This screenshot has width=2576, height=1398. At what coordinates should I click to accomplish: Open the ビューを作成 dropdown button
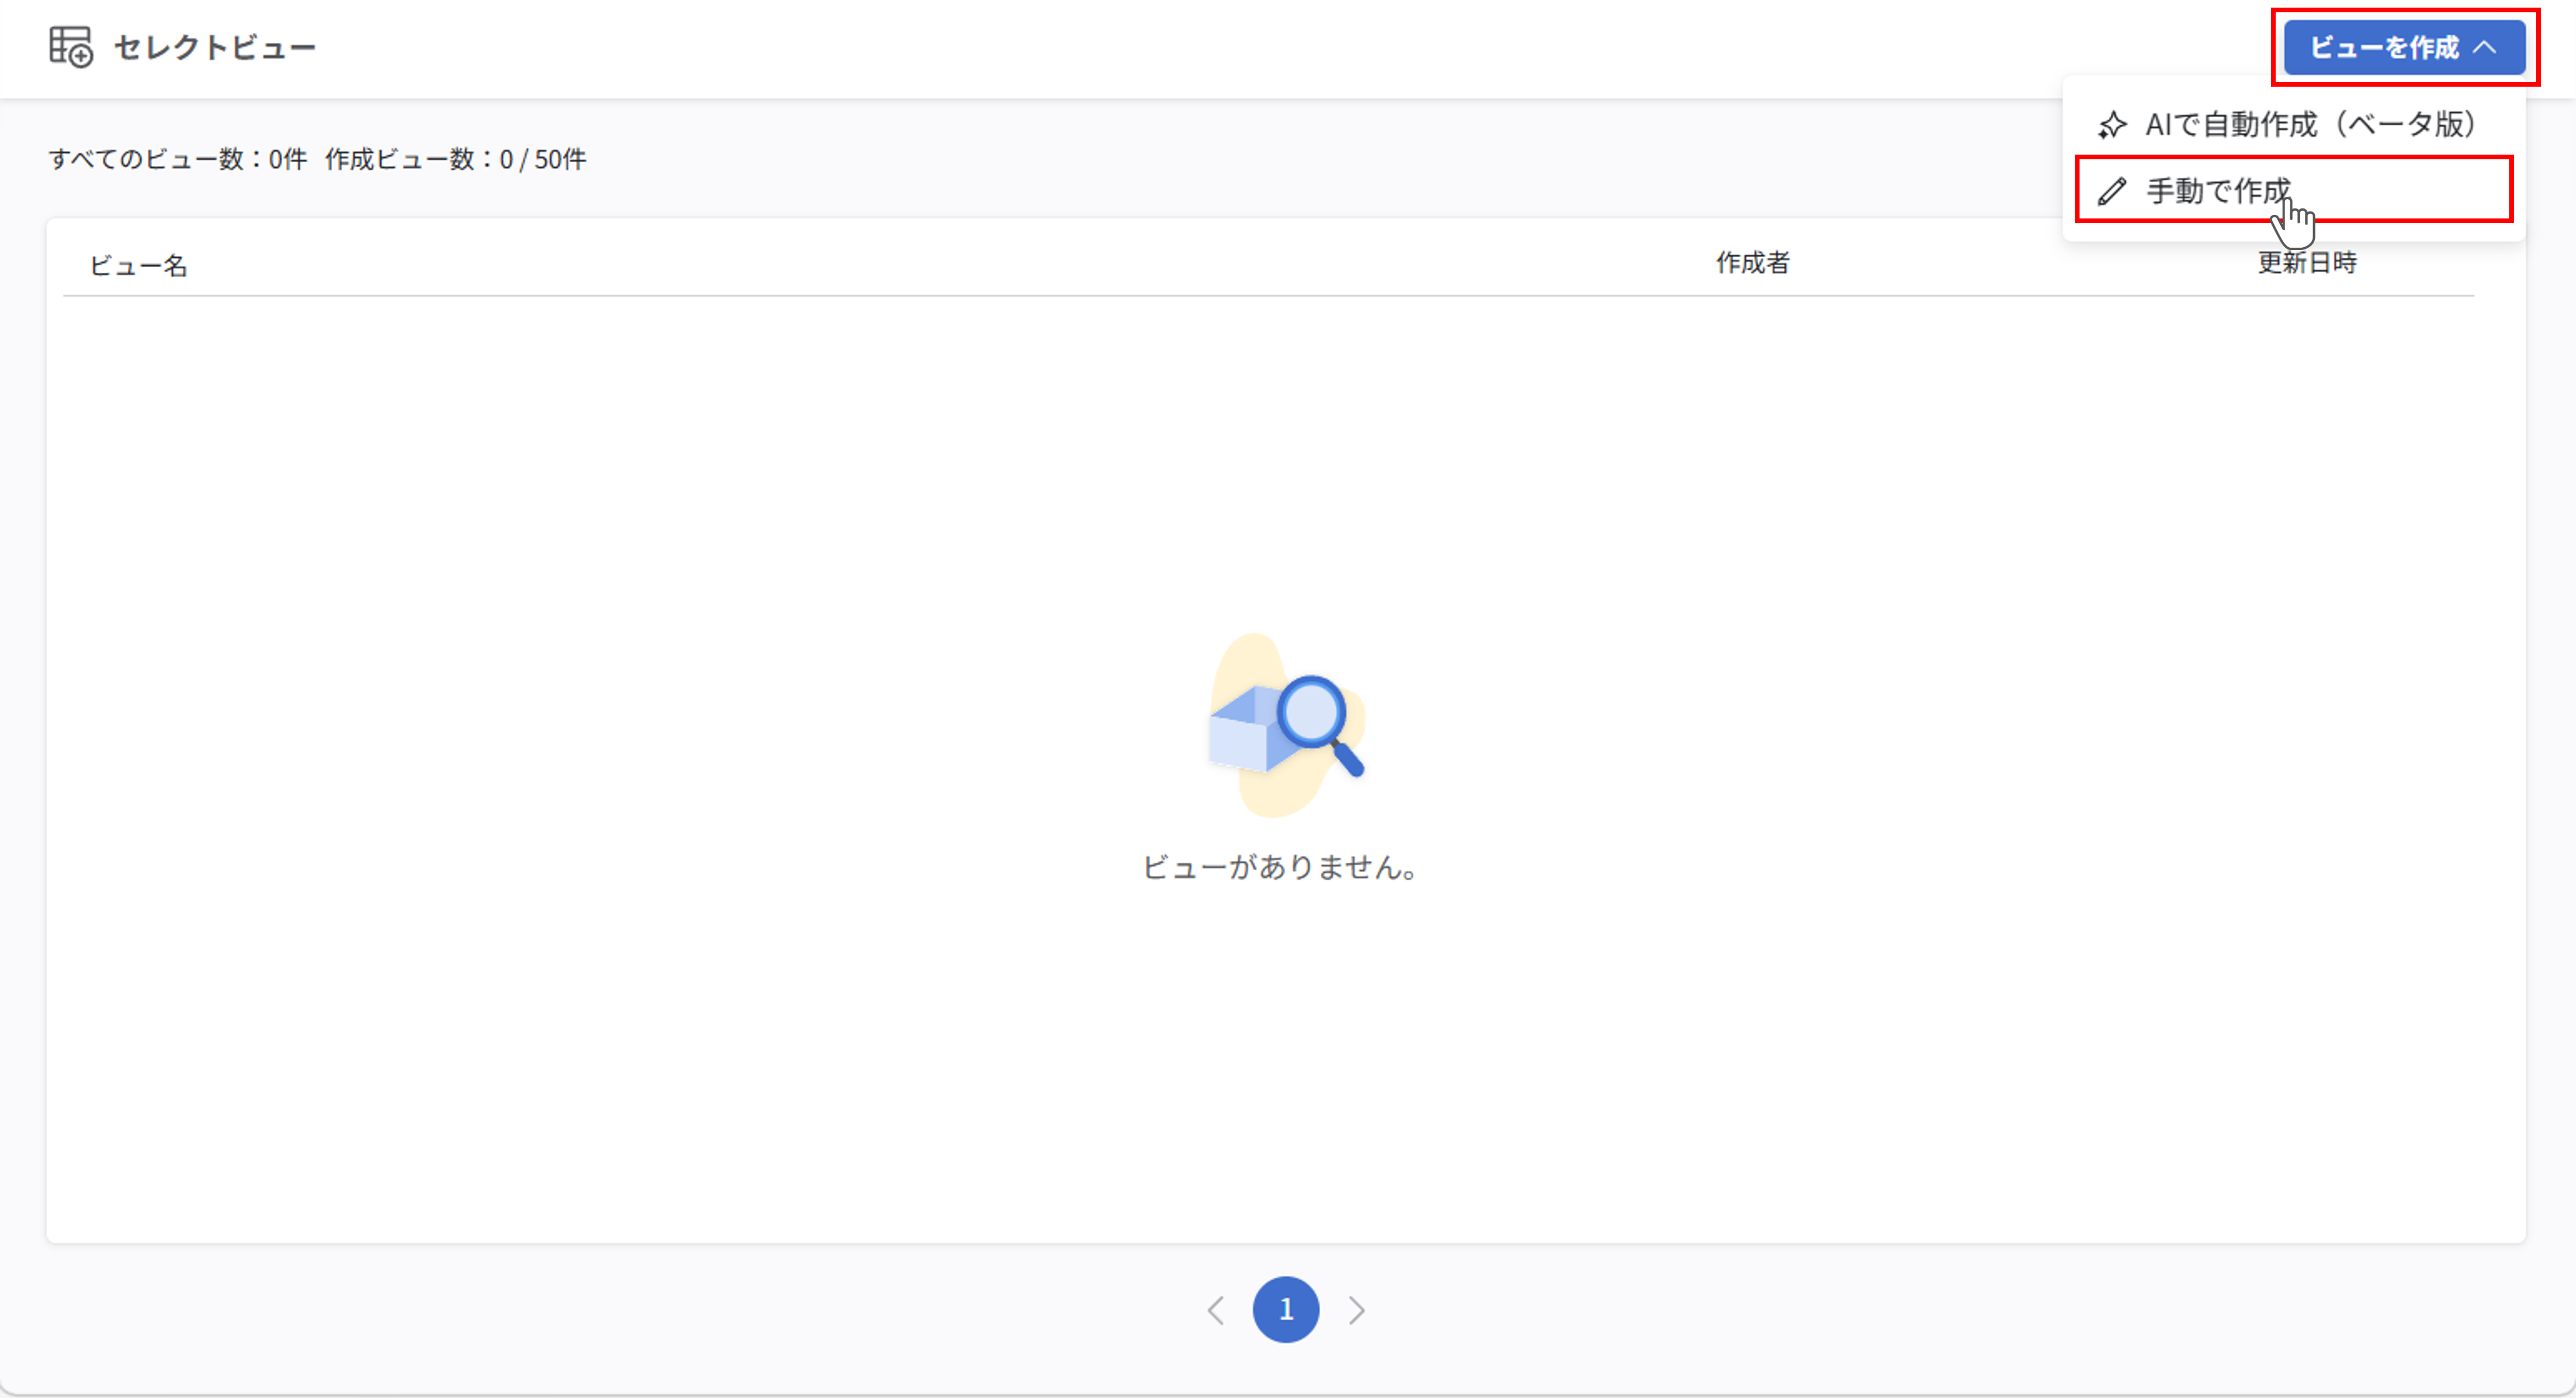pos(2404,47)
